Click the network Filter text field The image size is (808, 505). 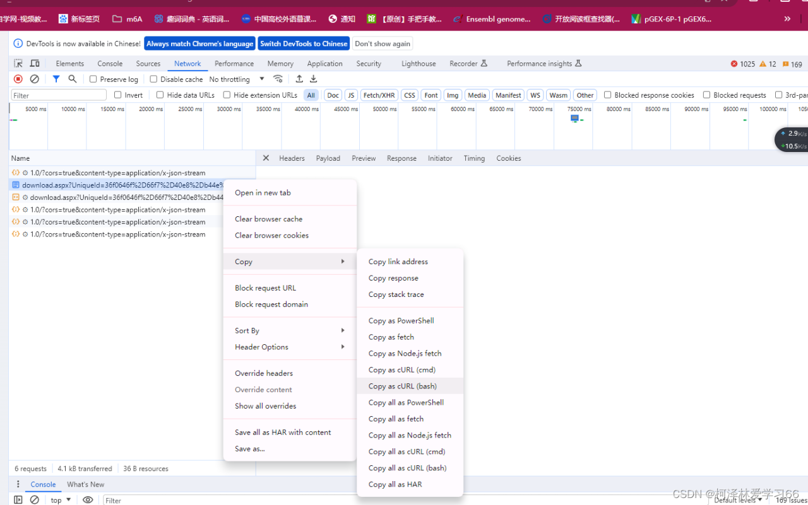59,95
